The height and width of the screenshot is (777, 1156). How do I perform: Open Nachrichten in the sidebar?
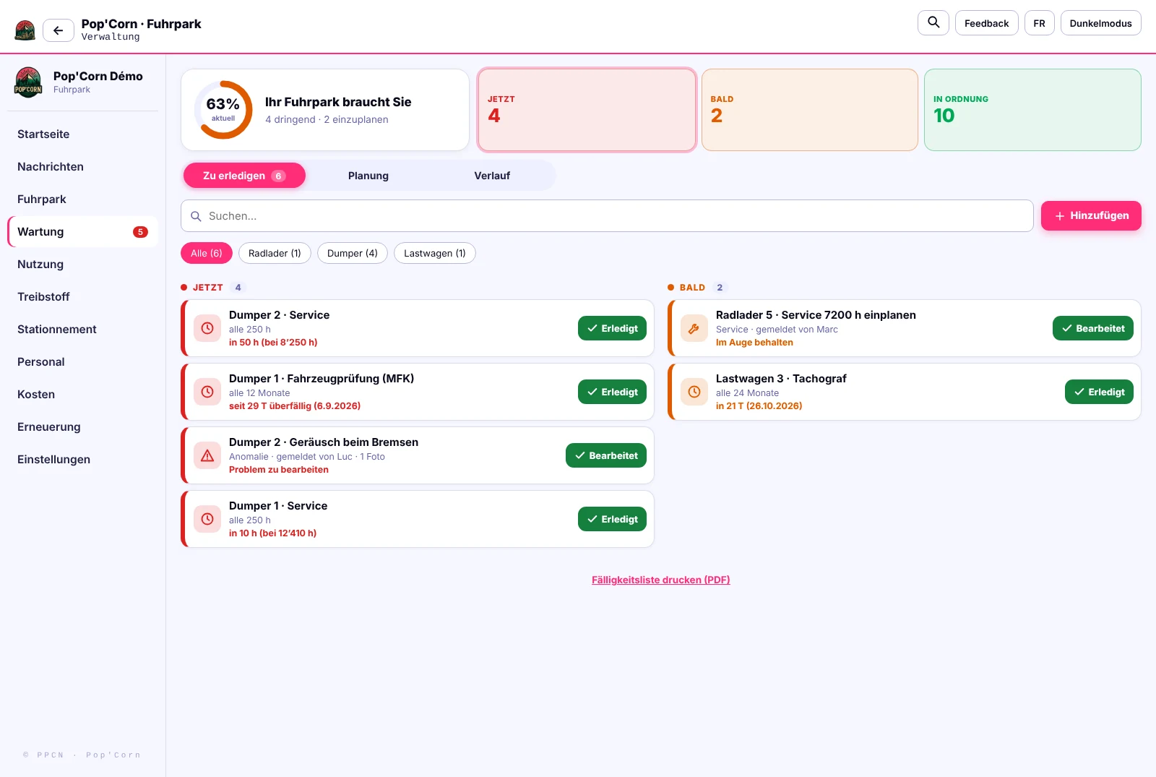coord(82,166)
